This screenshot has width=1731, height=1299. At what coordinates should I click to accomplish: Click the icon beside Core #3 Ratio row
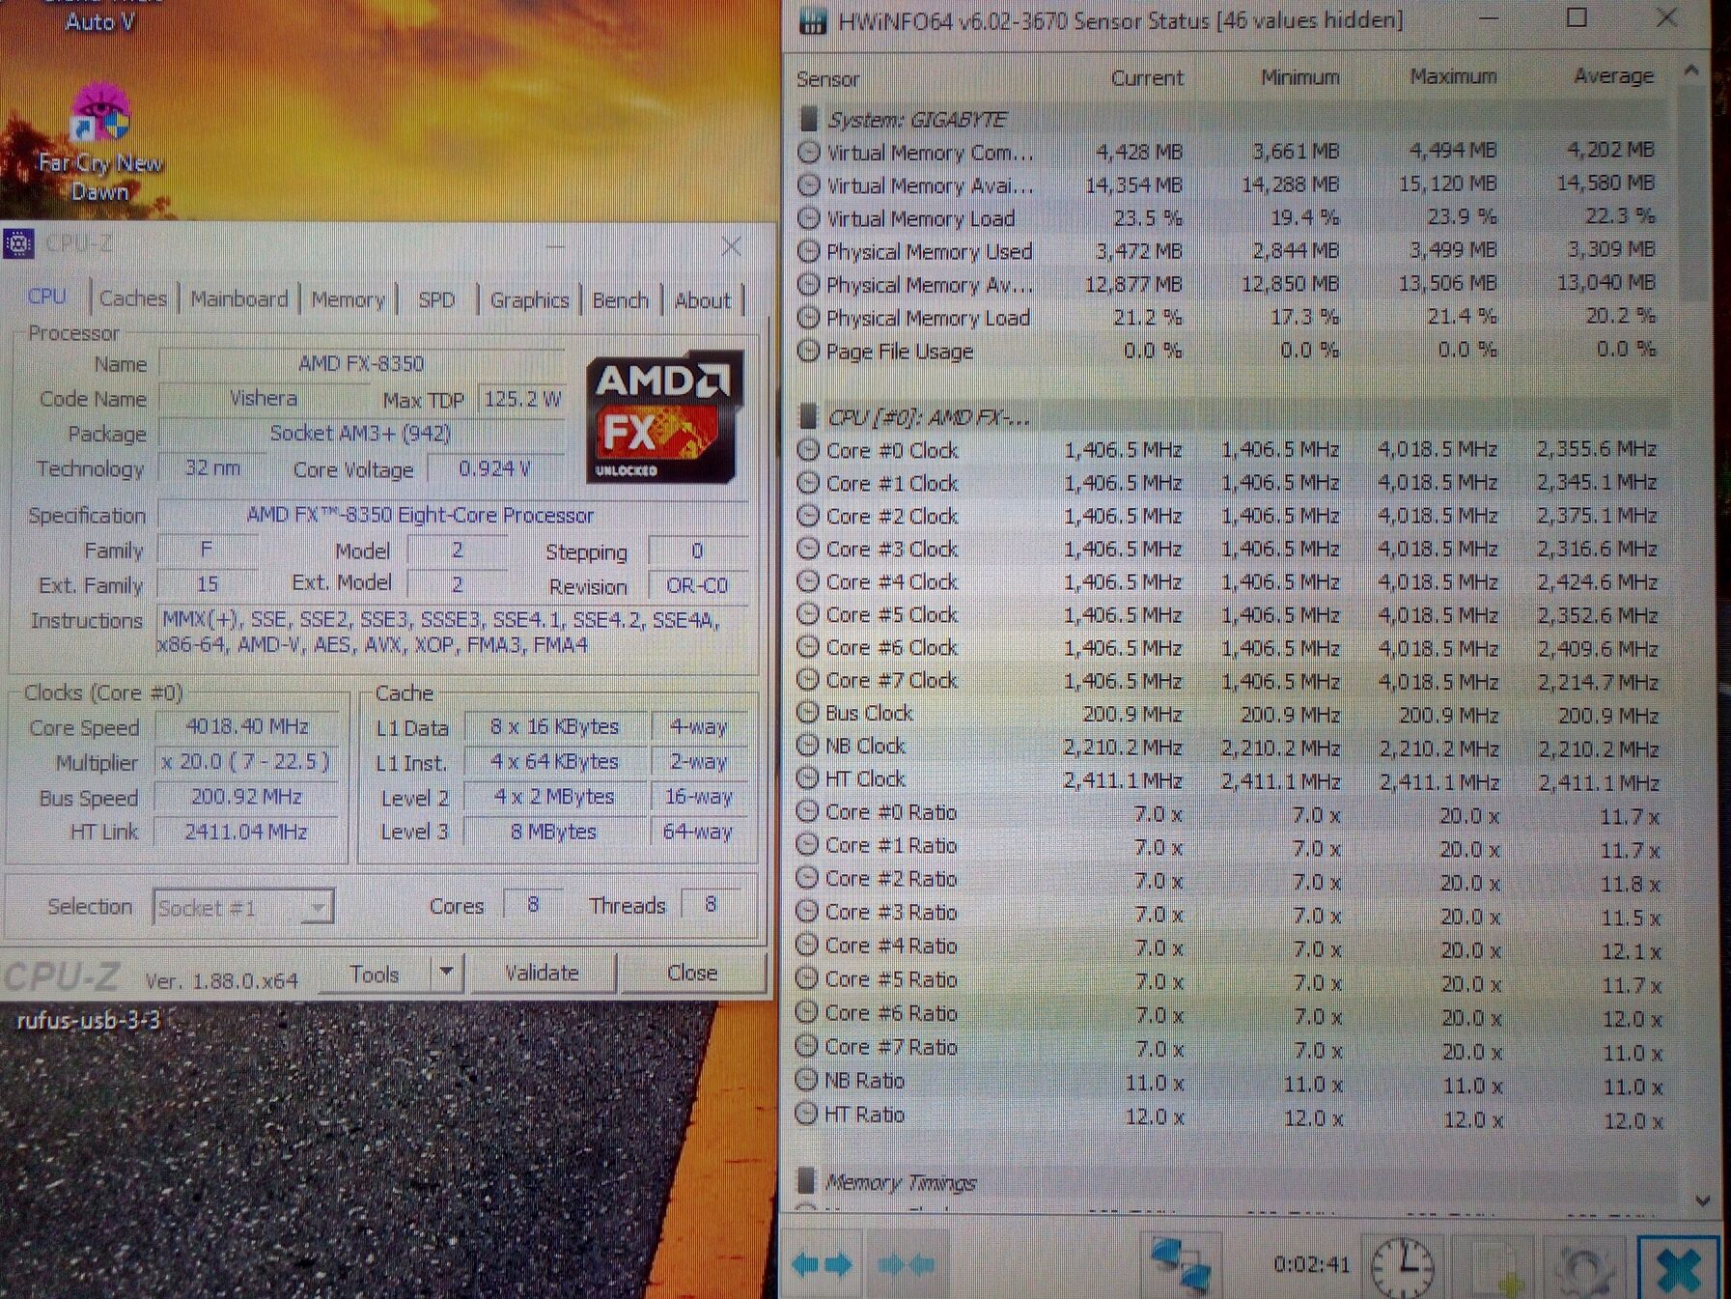pyautogui.click(x=806, y=912)
